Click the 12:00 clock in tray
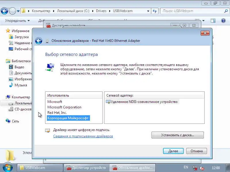The image size is (230, 172). [216, 168]
